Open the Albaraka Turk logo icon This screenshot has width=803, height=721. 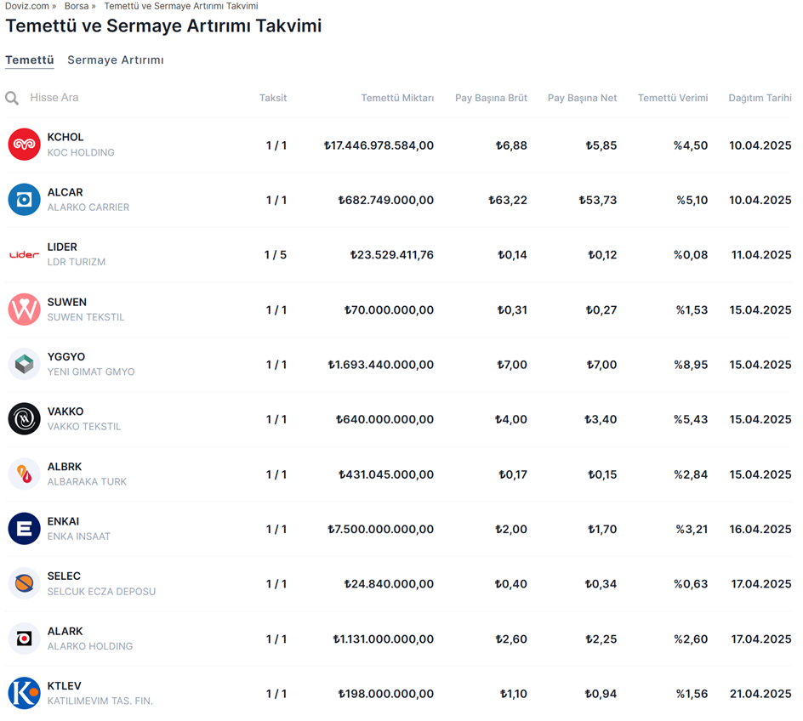tap(24, 474)
